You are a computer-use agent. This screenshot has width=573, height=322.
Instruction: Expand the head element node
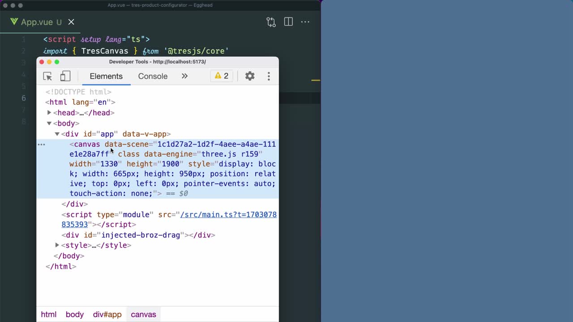point(49,113)
